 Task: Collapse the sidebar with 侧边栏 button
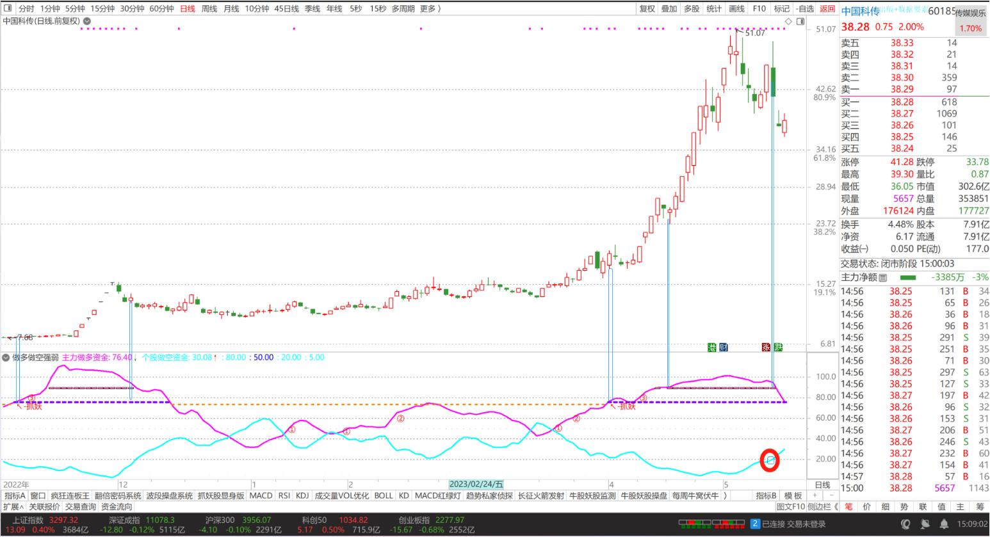pos(822,506)
